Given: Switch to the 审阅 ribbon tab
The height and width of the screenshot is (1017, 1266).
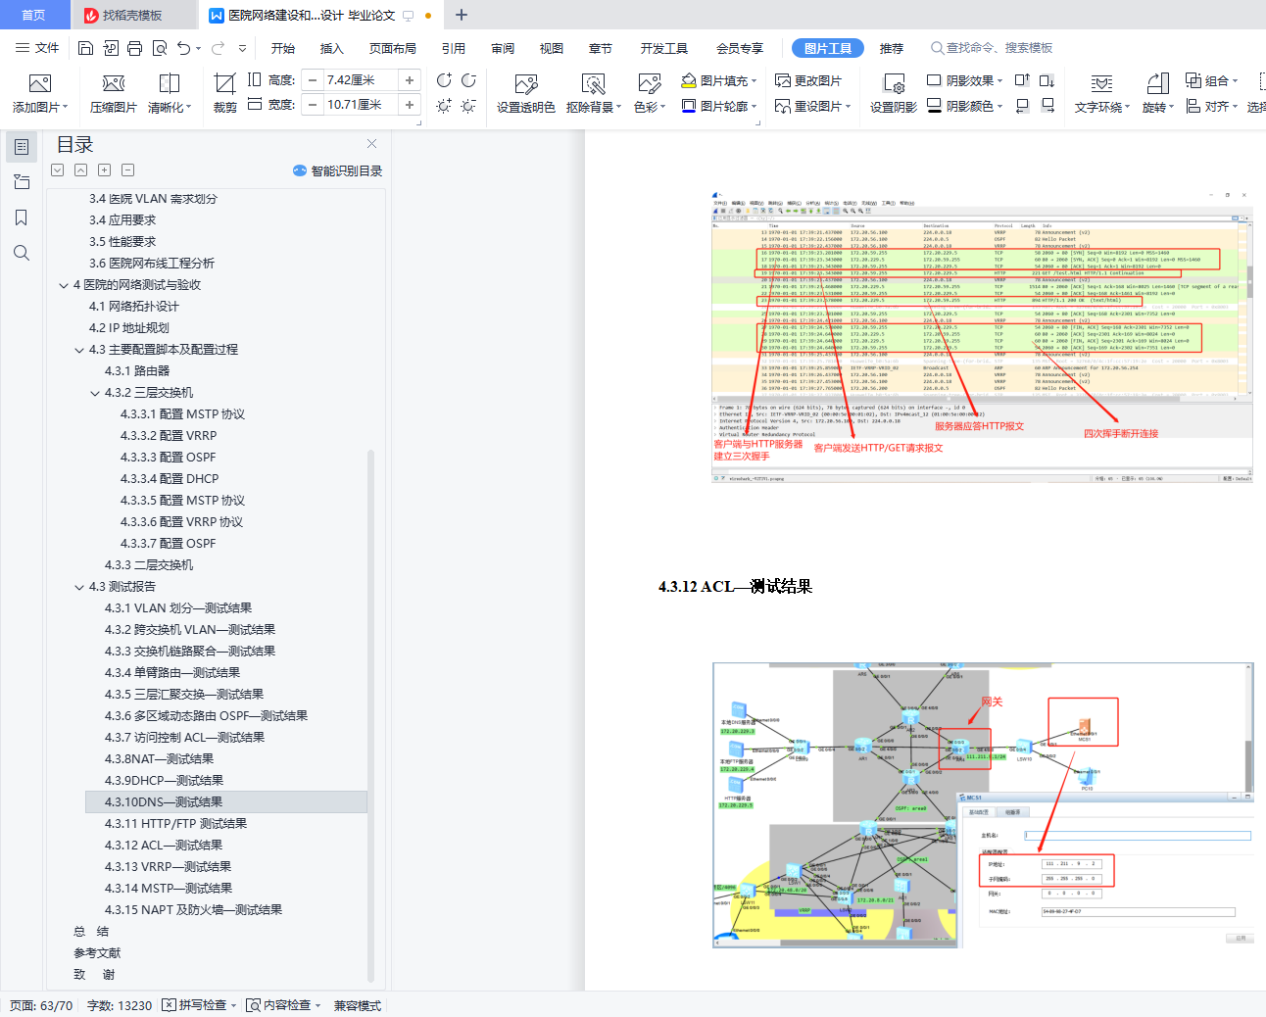Looking at the screenshot, I should point(503,48).
